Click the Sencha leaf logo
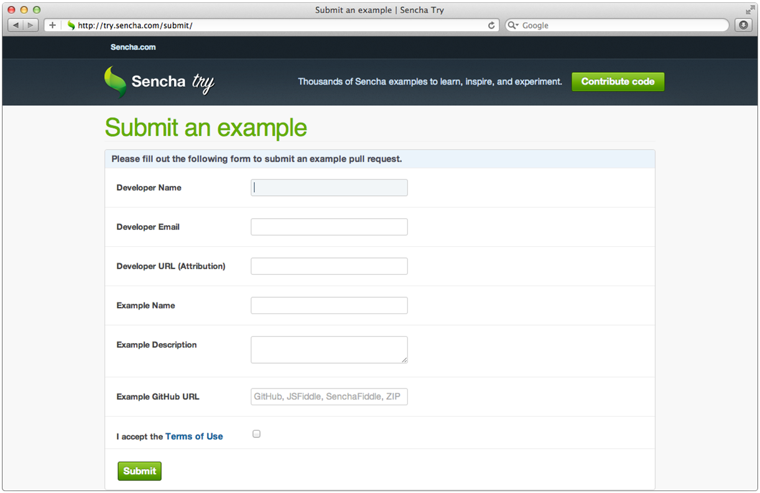Image resolution: width=760 pixels, height=493 pixels. coord(115,82)
